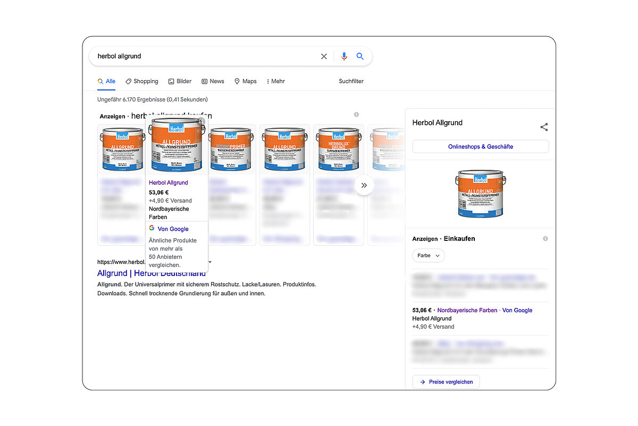Go to the News tab

click(x=213, y=81)
